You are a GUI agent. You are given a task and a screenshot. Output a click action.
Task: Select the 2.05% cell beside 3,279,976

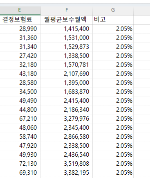[113, 119]
